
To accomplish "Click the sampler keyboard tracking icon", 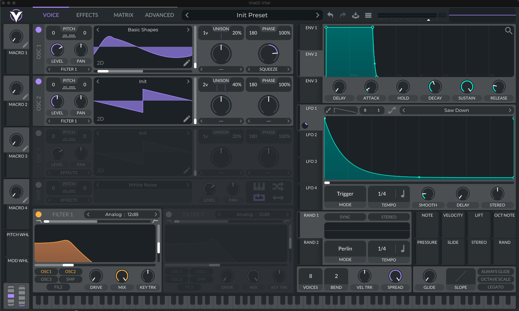I will coord(259,186).
